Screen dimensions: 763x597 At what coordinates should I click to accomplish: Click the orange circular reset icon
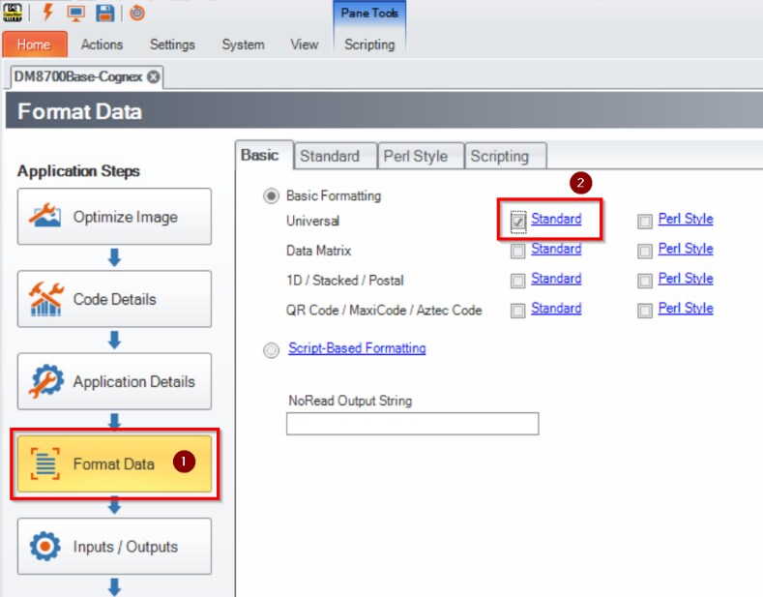coord(136,13)
